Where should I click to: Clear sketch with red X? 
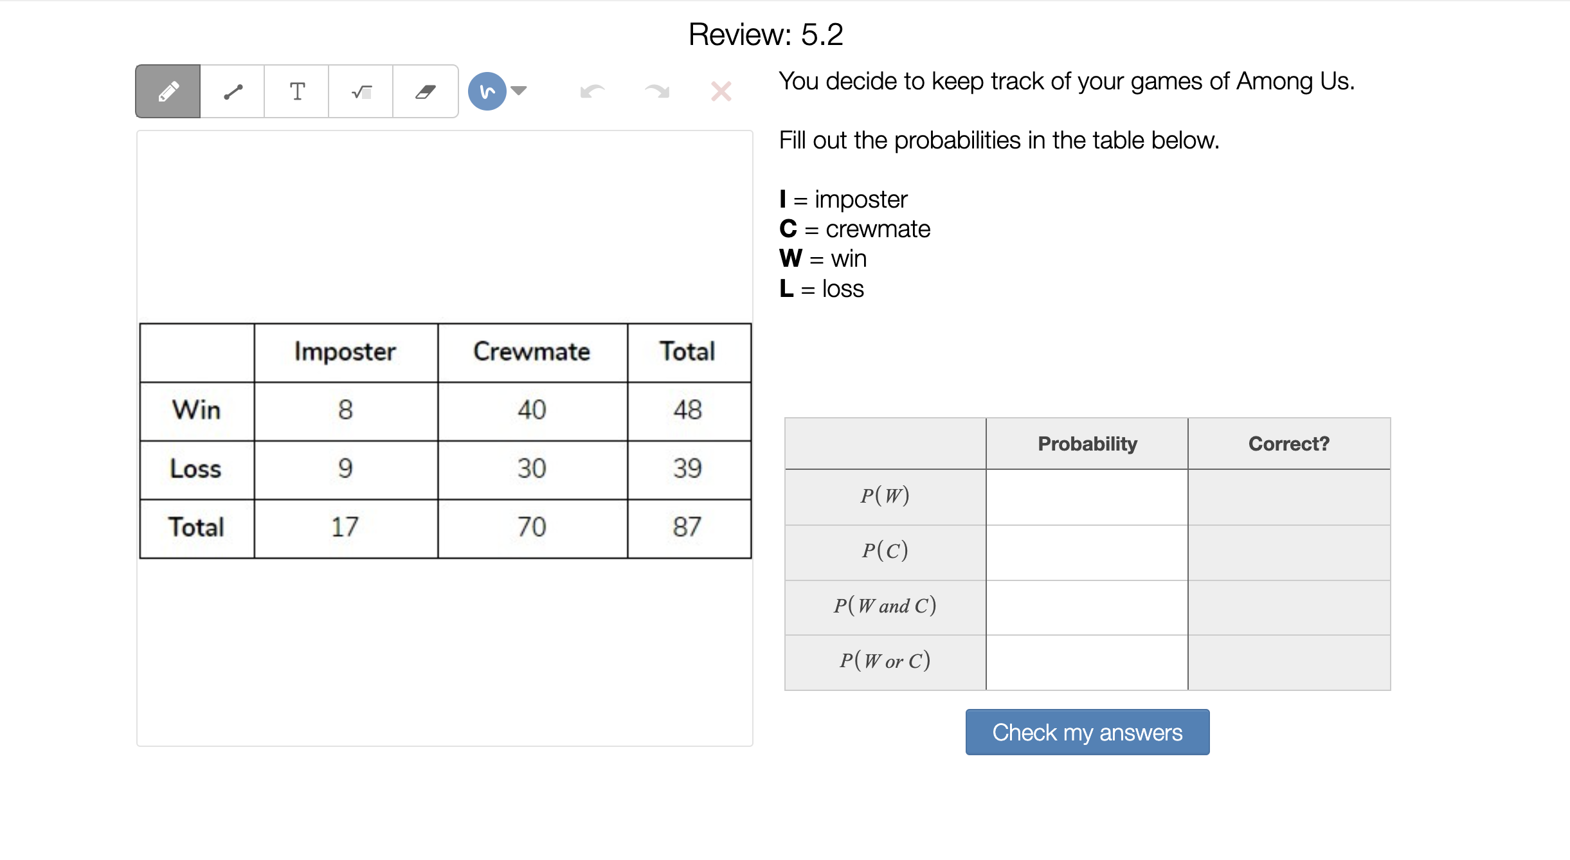pyautogui.click(x=721, y=91)
